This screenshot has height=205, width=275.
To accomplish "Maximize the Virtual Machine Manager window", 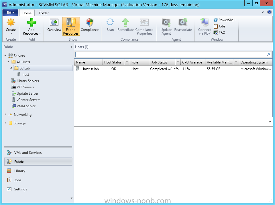I will (256, 3).
